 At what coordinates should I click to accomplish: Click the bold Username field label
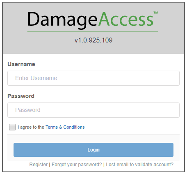pyautogui.click(x=21, y=64)
